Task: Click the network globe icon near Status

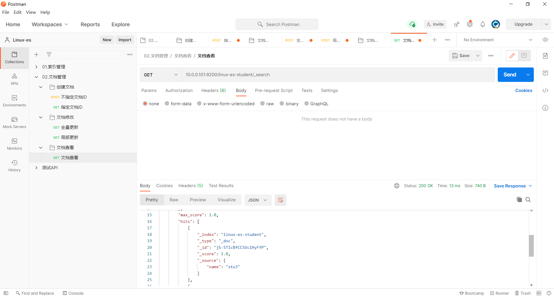Action: coord(397,186)
